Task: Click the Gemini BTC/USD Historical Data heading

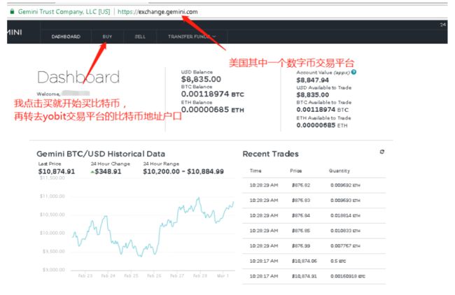Action: click(101, 154)
